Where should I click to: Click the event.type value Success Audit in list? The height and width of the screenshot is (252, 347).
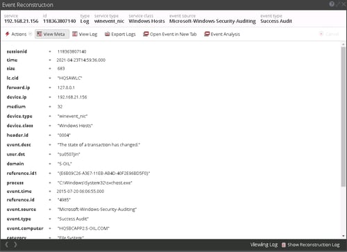[73, 219]
